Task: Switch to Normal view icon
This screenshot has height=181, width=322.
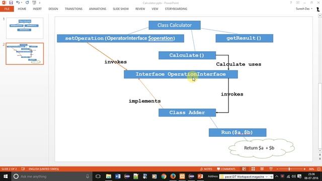Action: [244, 169]
